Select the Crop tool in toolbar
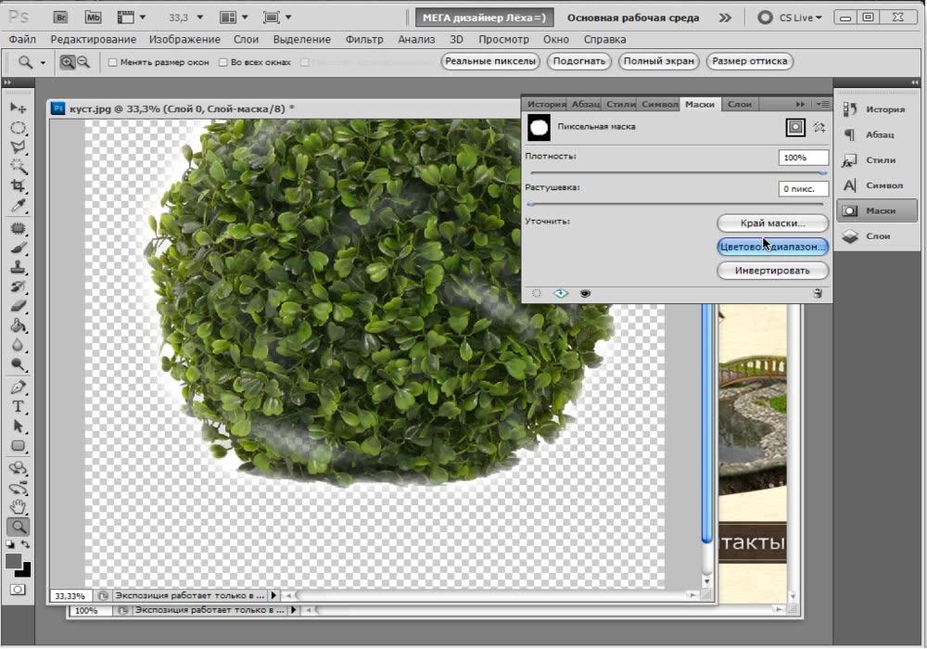The image size is (927, 649). coord(18,186)
